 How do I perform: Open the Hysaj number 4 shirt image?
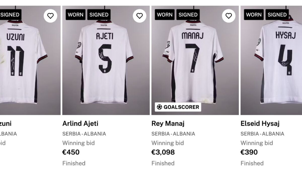point(277,63)
